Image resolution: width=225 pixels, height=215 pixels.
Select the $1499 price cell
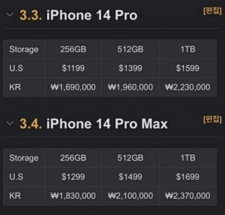pyautogui.click(x=130, y=177)
